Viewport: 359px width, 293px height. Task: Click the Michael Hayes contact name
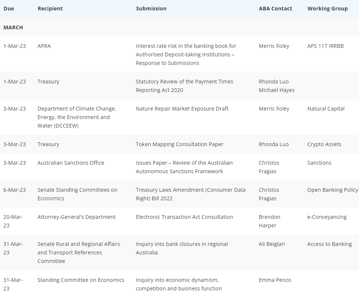coord(277,90)
